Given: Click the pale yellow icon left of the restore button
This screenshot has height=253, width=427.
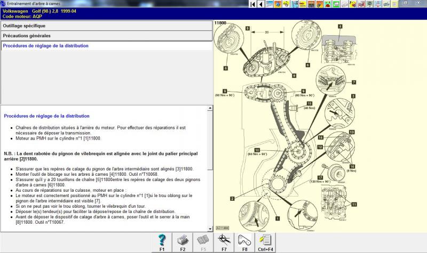Looking at the screenshot, I should [x=394, y=4].
